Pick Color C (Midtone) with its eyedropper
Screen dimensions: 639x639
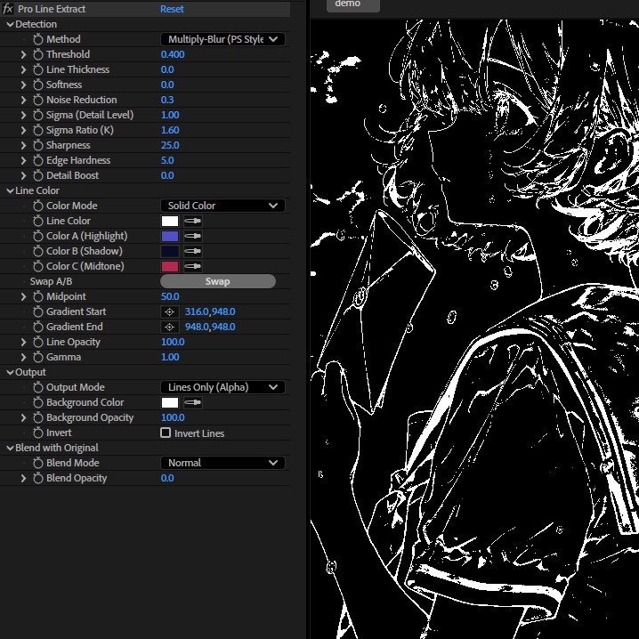click(192, 266)
